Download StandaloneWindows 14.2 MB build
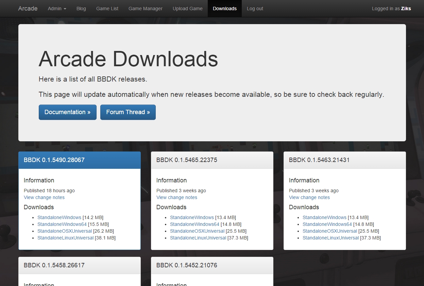Screen dimensions: 424x286 [x=60, y=217]
